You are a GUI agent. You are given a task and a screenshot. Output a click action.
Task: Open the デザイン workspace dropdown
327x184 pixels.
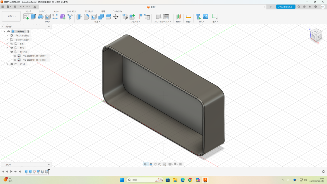click(x=11, y=16)
